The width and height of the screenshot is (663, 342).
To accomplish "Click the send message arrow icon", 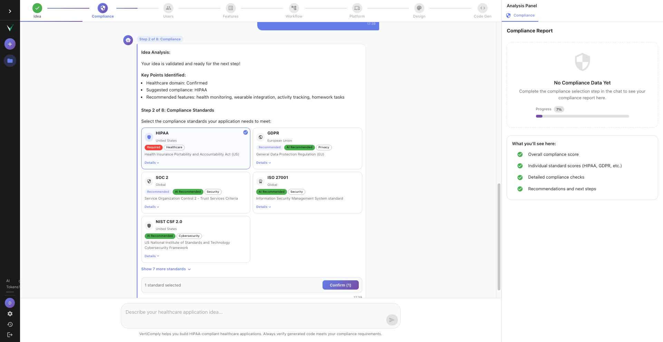I will pos(392,320).
